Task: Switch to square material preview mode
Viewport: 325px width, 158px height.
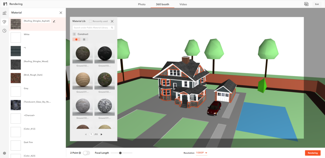Action: (84, 39)
